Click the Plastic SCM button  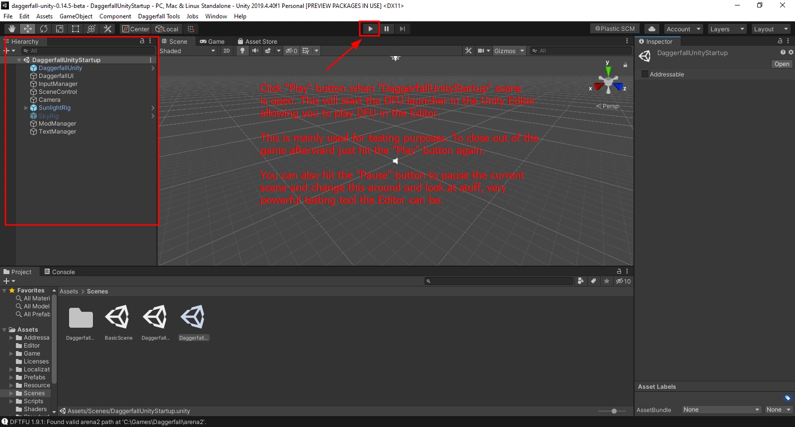[x=615, y=29]
